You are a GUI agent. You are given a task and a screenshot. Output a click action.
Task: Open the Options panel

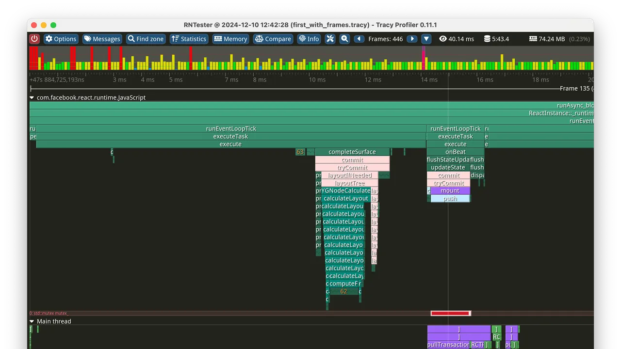pos(61,39)
